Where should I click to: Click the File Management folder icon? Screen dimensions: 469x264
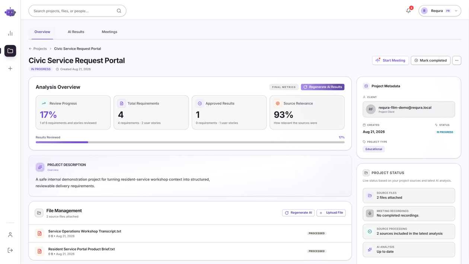pos(39,213)
